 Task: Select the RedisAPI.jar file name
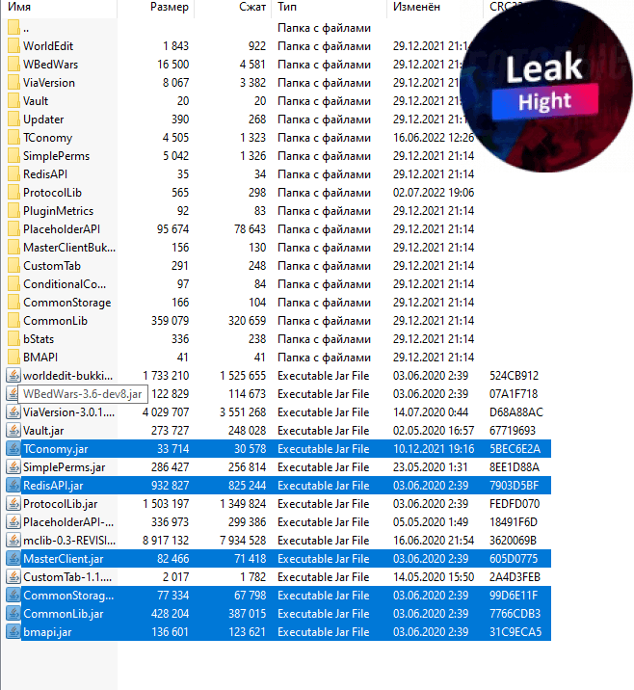coord(53,486)
